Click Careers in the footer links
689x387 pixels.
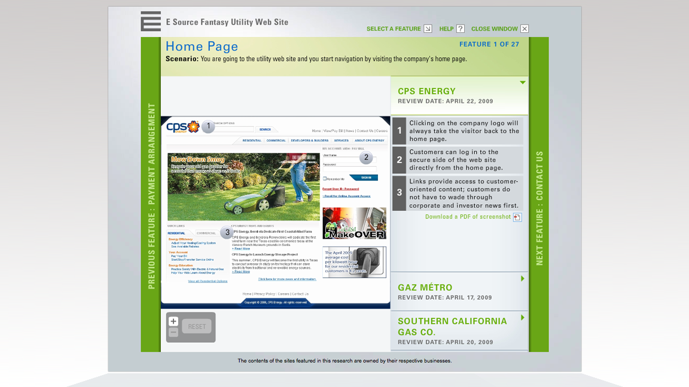[283, 294]
